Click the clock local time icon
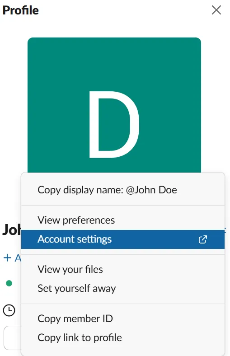The width and height of the screenshot is (230, 356). (x=9, y=310)
